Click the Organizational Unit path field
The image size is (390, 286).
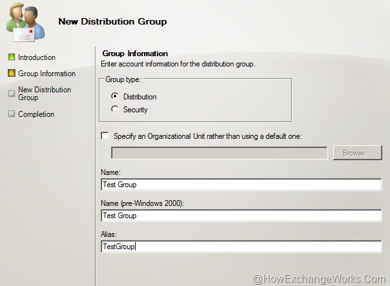[x=219, y=153]
